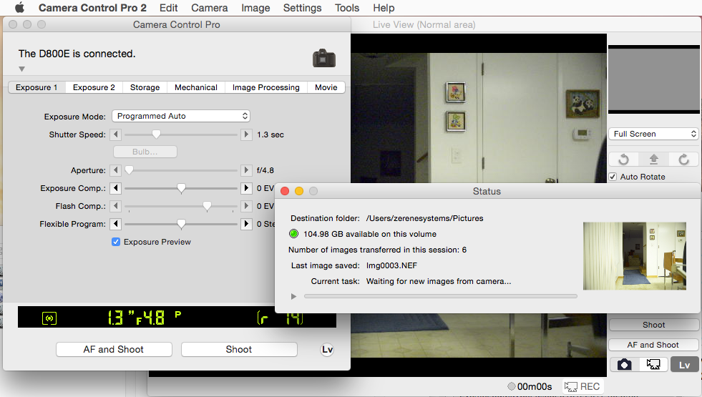Switch to the Movie tab
The width and height of the screenshot is (702, 397).
tap(326, 87)
